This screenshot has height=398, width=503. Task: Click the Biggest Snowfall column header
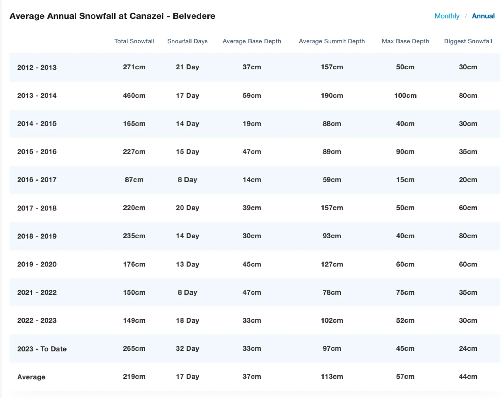[x=468, y=41]
